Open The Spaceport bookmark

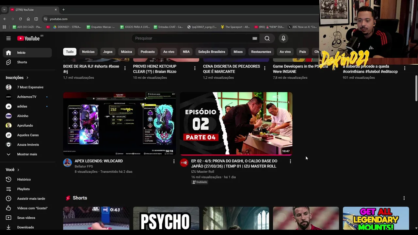click(x=235, y=27)
